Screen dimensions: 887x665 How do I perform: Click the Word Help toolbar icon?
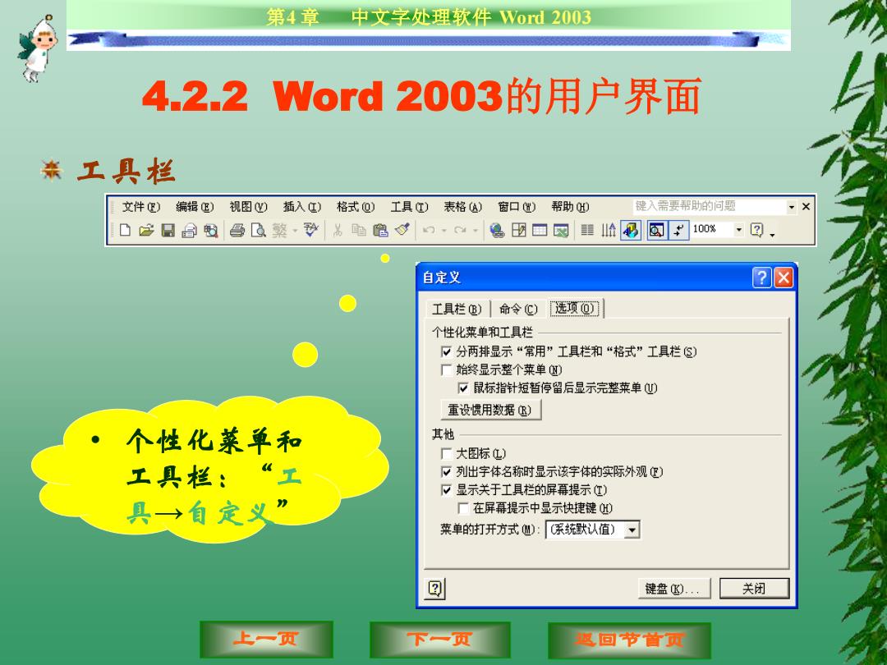pyautogui.click(x=757, y=230)
